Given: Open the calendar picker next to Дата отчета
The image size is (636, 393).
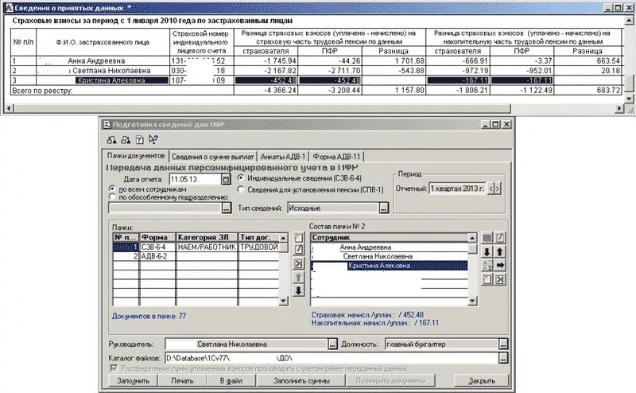Looking at the screenshot, I should 226,179.
